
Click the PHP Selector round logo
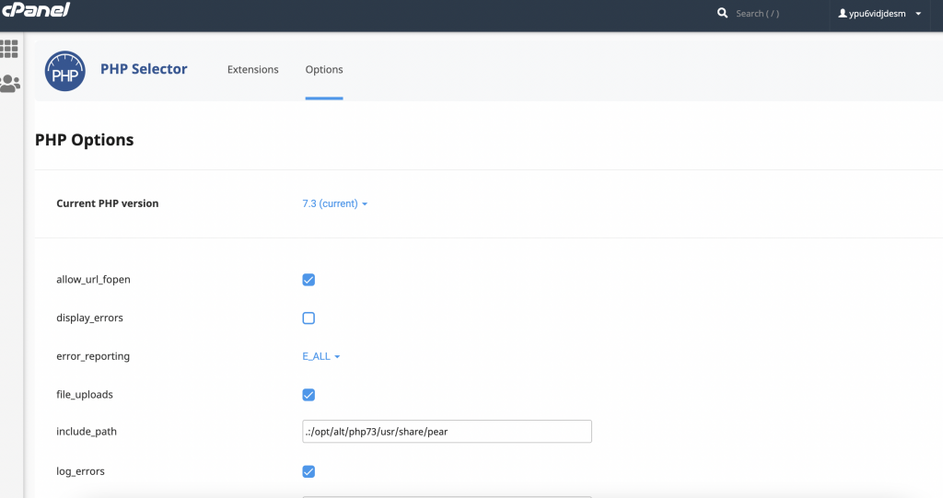[65, 71]
